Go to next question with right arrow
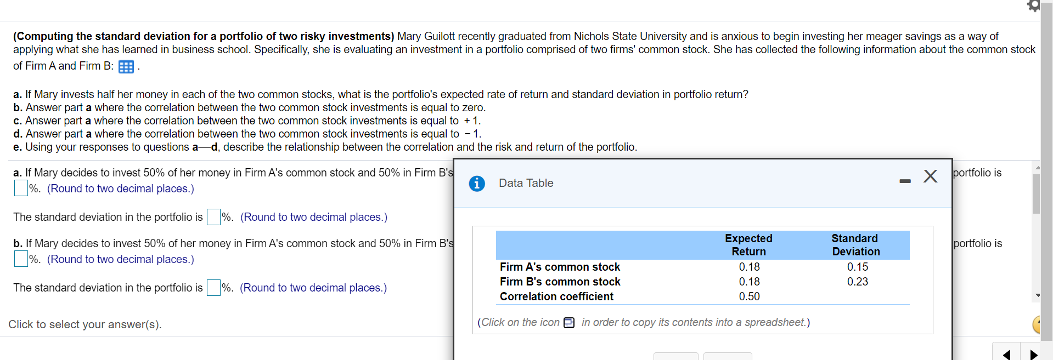 (x=1033, y=354)
